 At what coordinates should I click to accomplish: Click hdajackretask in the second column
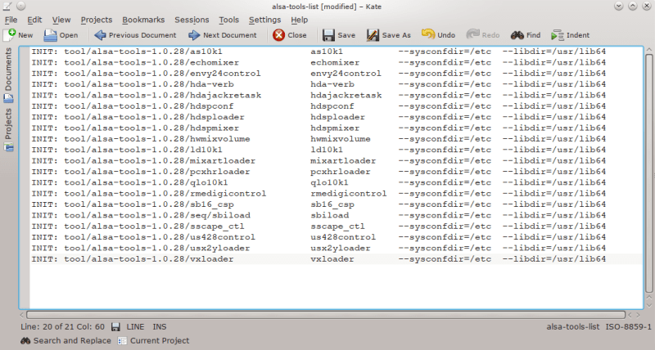click(x=346, y=95)
